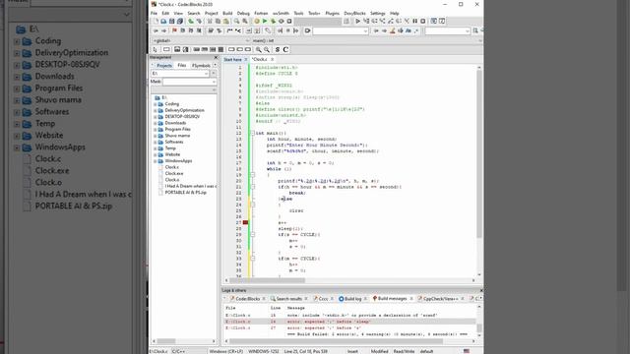Click the Build and run icon
The width and height of the screenshot is (630, 354).
tap(273, 22)
